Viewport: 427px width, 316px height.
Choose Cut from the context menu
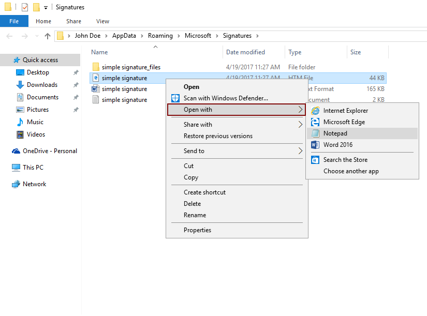tap(237, 166)
